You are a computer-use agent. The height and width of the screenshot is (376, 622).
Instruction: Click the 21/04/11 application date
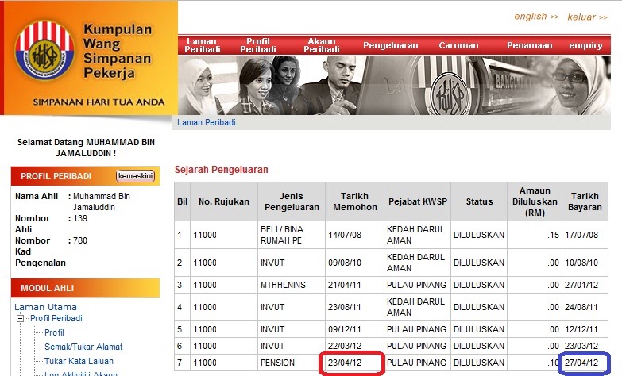click(x=345, y=285)
